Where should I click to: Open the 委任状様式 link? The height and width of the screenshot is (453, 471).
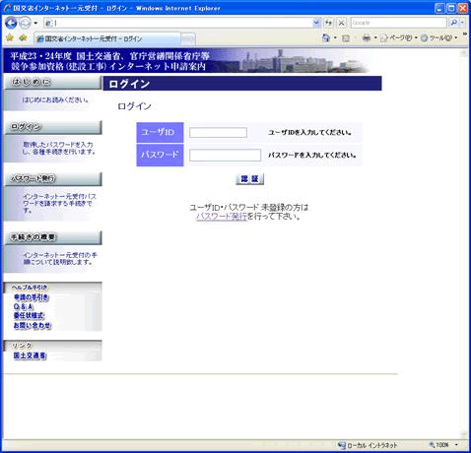pyautogui.click(x=29, y=316)
